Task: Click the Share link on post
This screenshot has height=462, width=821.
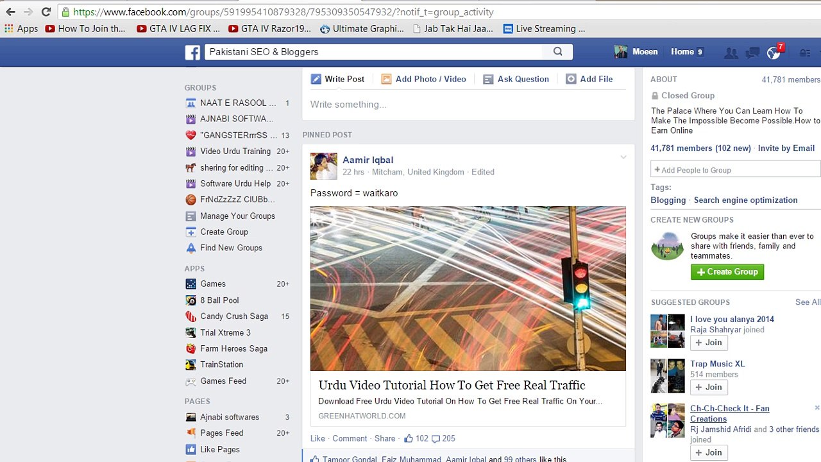Action: (x=385, y=438)
